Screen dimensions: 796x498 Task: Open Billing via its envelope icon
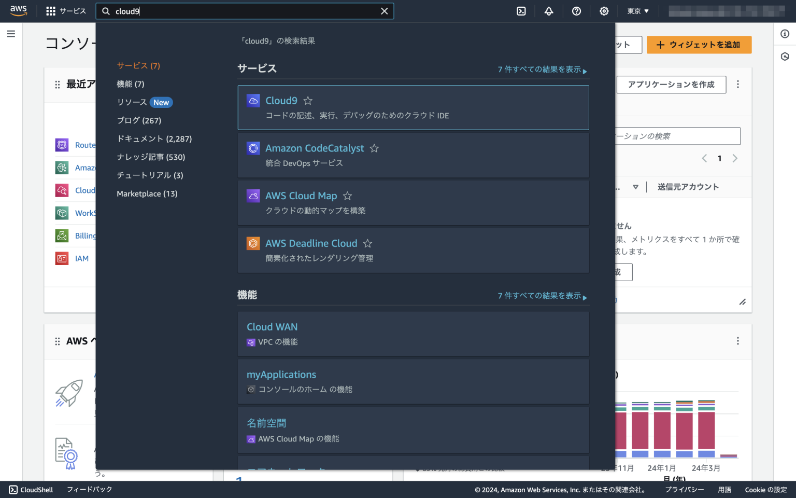pyautogui.click(x=62, y=236)
